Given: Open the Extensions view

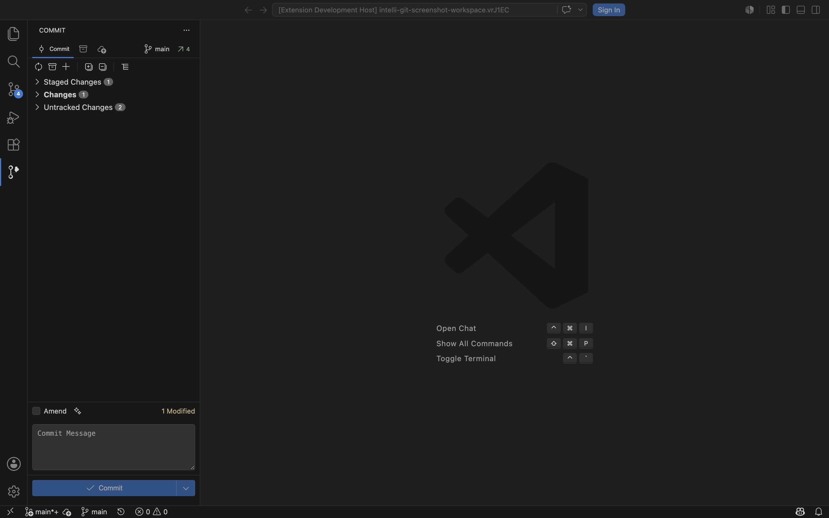Looking at the screenshot, I should coord(13,144).
